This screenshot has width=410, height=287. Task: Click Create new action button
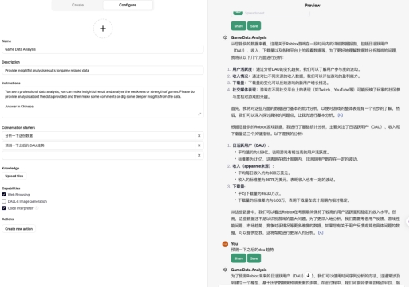point(18,229)
